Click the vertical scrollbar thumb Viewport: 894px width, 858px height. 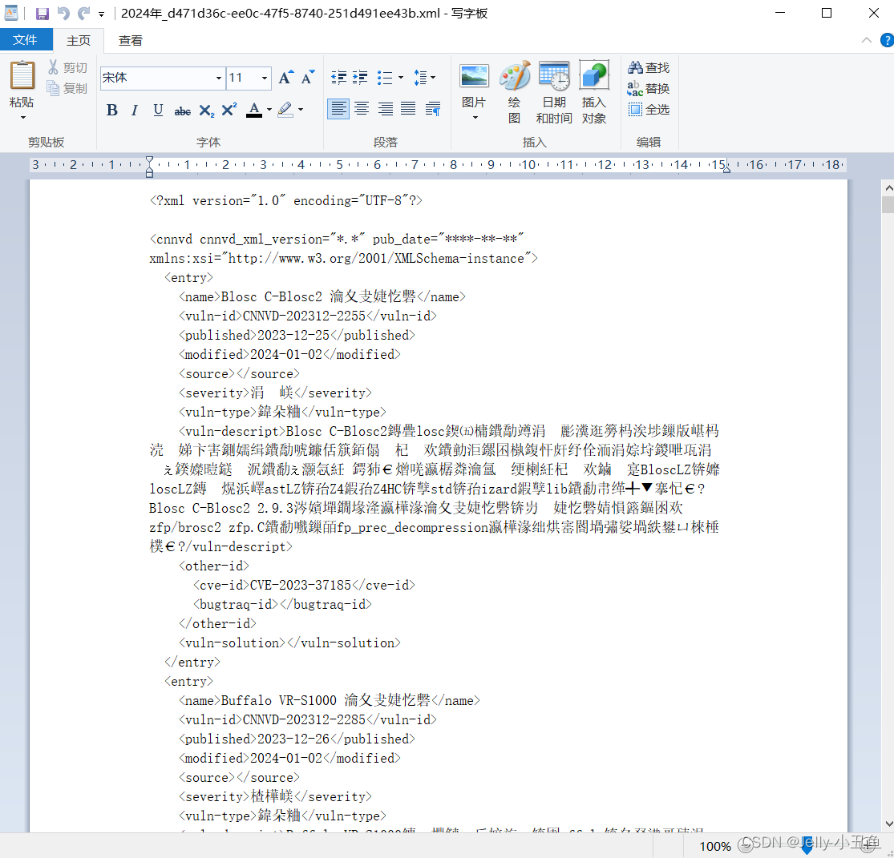(888, 205)
